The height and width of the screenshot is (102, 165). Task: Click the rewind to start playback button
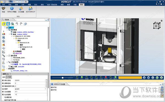pos(148,78)
